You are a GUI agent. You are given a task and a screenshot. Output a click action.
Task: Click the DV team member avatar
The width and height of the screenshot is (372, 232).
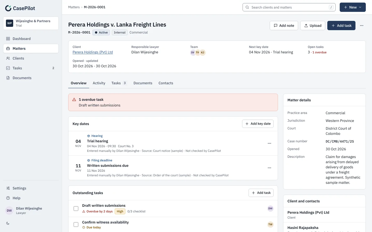pyautogui.click(x=193, y=53)
